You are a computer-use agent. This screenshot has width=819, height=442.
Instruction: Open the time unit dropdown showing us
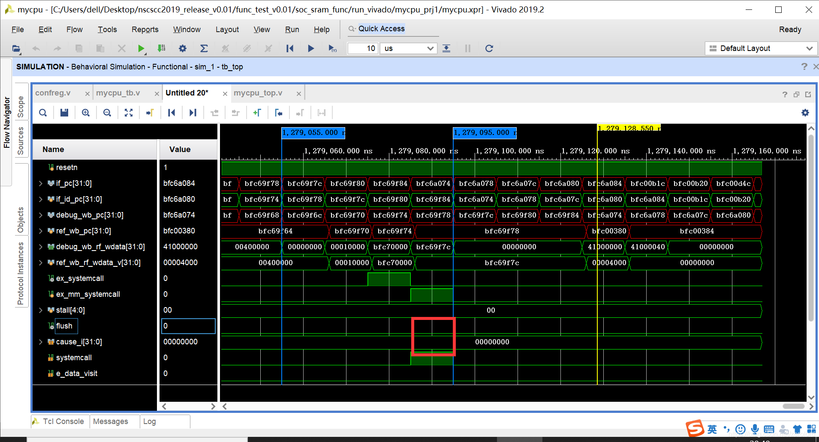(x=409, y=48)
